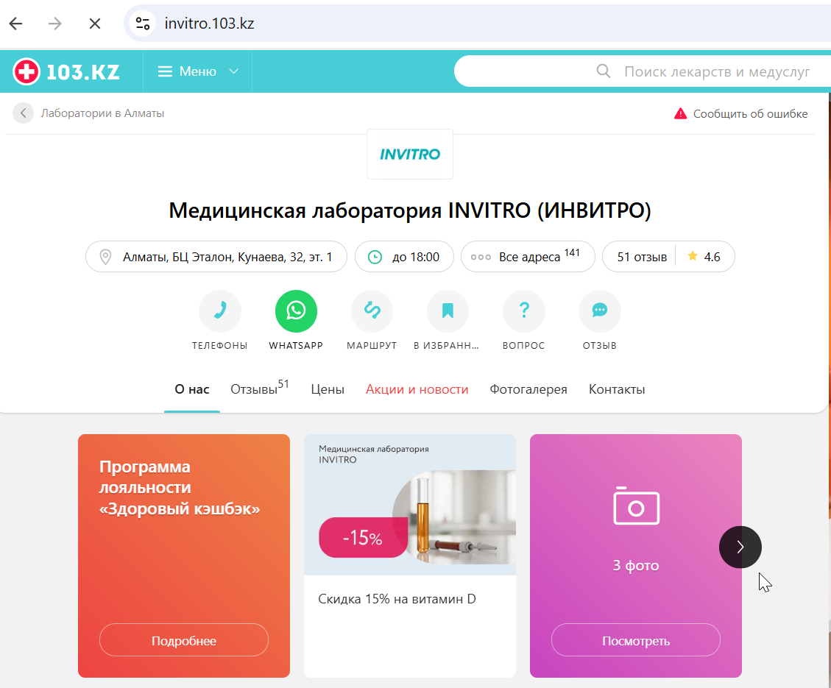Image resolution: width=831 pixels, height=688 pixels.
Task: Go back with browser back arrow
Action: tap(16, 24)
